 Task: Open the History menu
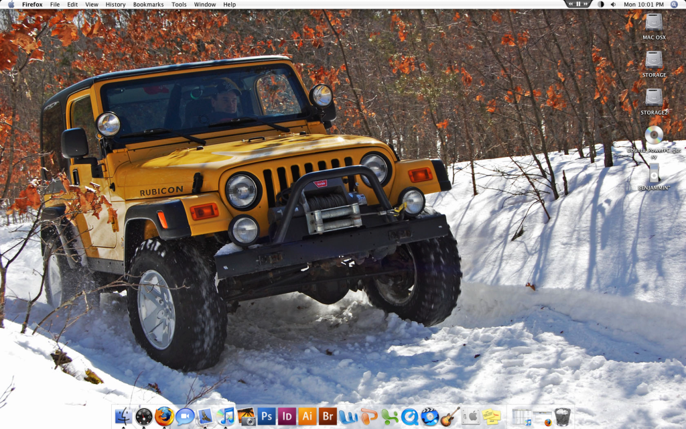click(x=115, y=5)
